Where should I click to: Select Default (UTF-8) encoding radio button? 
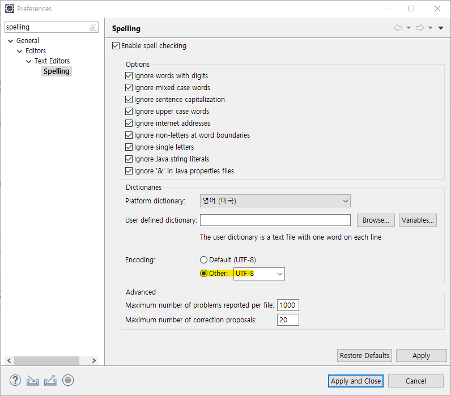point(203,259)
